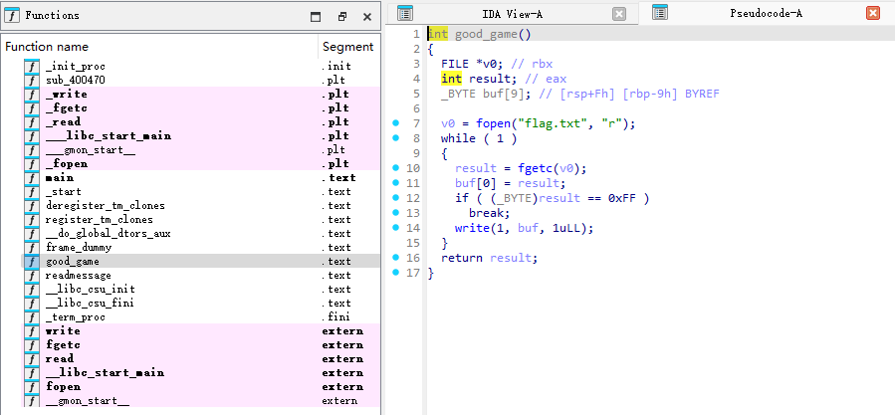Toggle breakpoint dot at line 10
This screenshot has height=415, width=895.
tap(396, 168)
